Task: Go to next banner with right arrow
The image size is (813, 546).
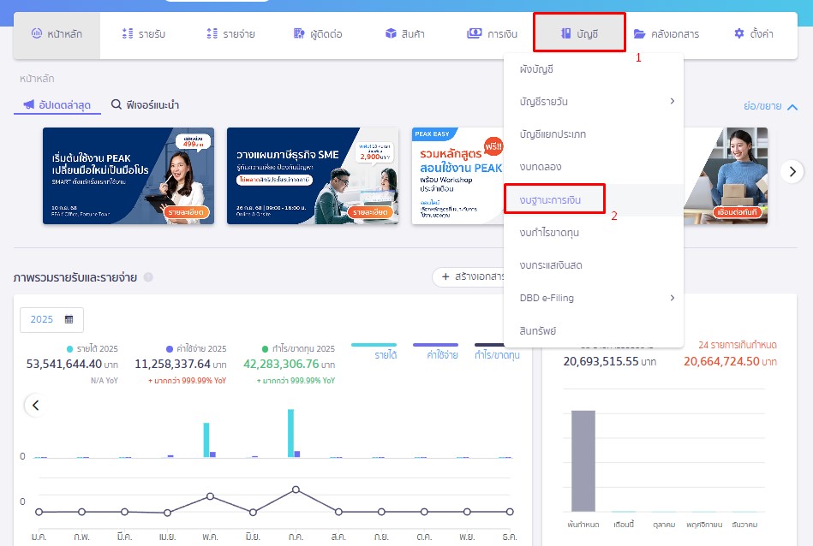Action: pyautogui.click(x=792, y=171)
